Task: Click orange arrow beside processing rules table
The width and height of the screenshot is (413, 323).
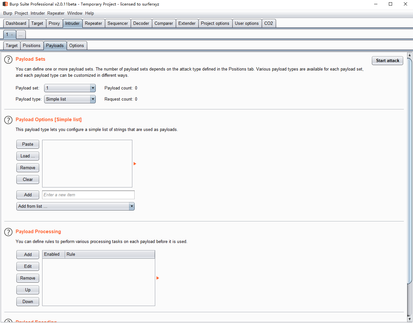Action: (x=157, y=278)
